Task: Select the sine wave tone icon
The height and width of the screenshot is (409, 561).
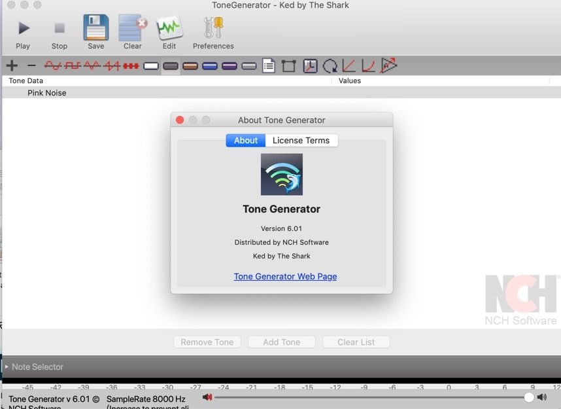Action: coord(53,65)
